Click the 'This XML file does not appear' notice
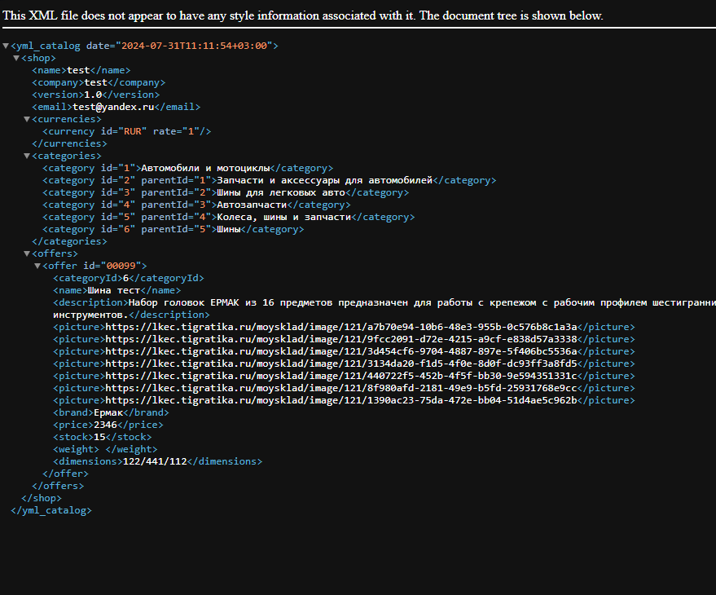Viewport: 716px width, 595px height. 303,15
